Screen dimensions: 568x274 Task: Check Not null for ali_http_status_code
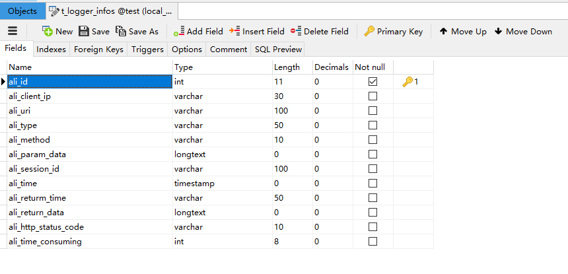tap(373, 227)
